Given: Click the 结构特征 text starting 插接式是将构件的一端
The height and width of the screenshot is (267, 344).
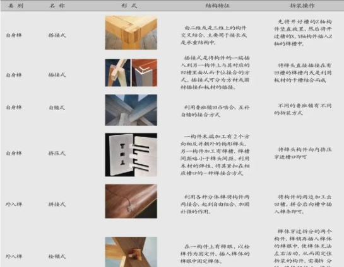Looking at the screenshot, I should tap(215, 72).
